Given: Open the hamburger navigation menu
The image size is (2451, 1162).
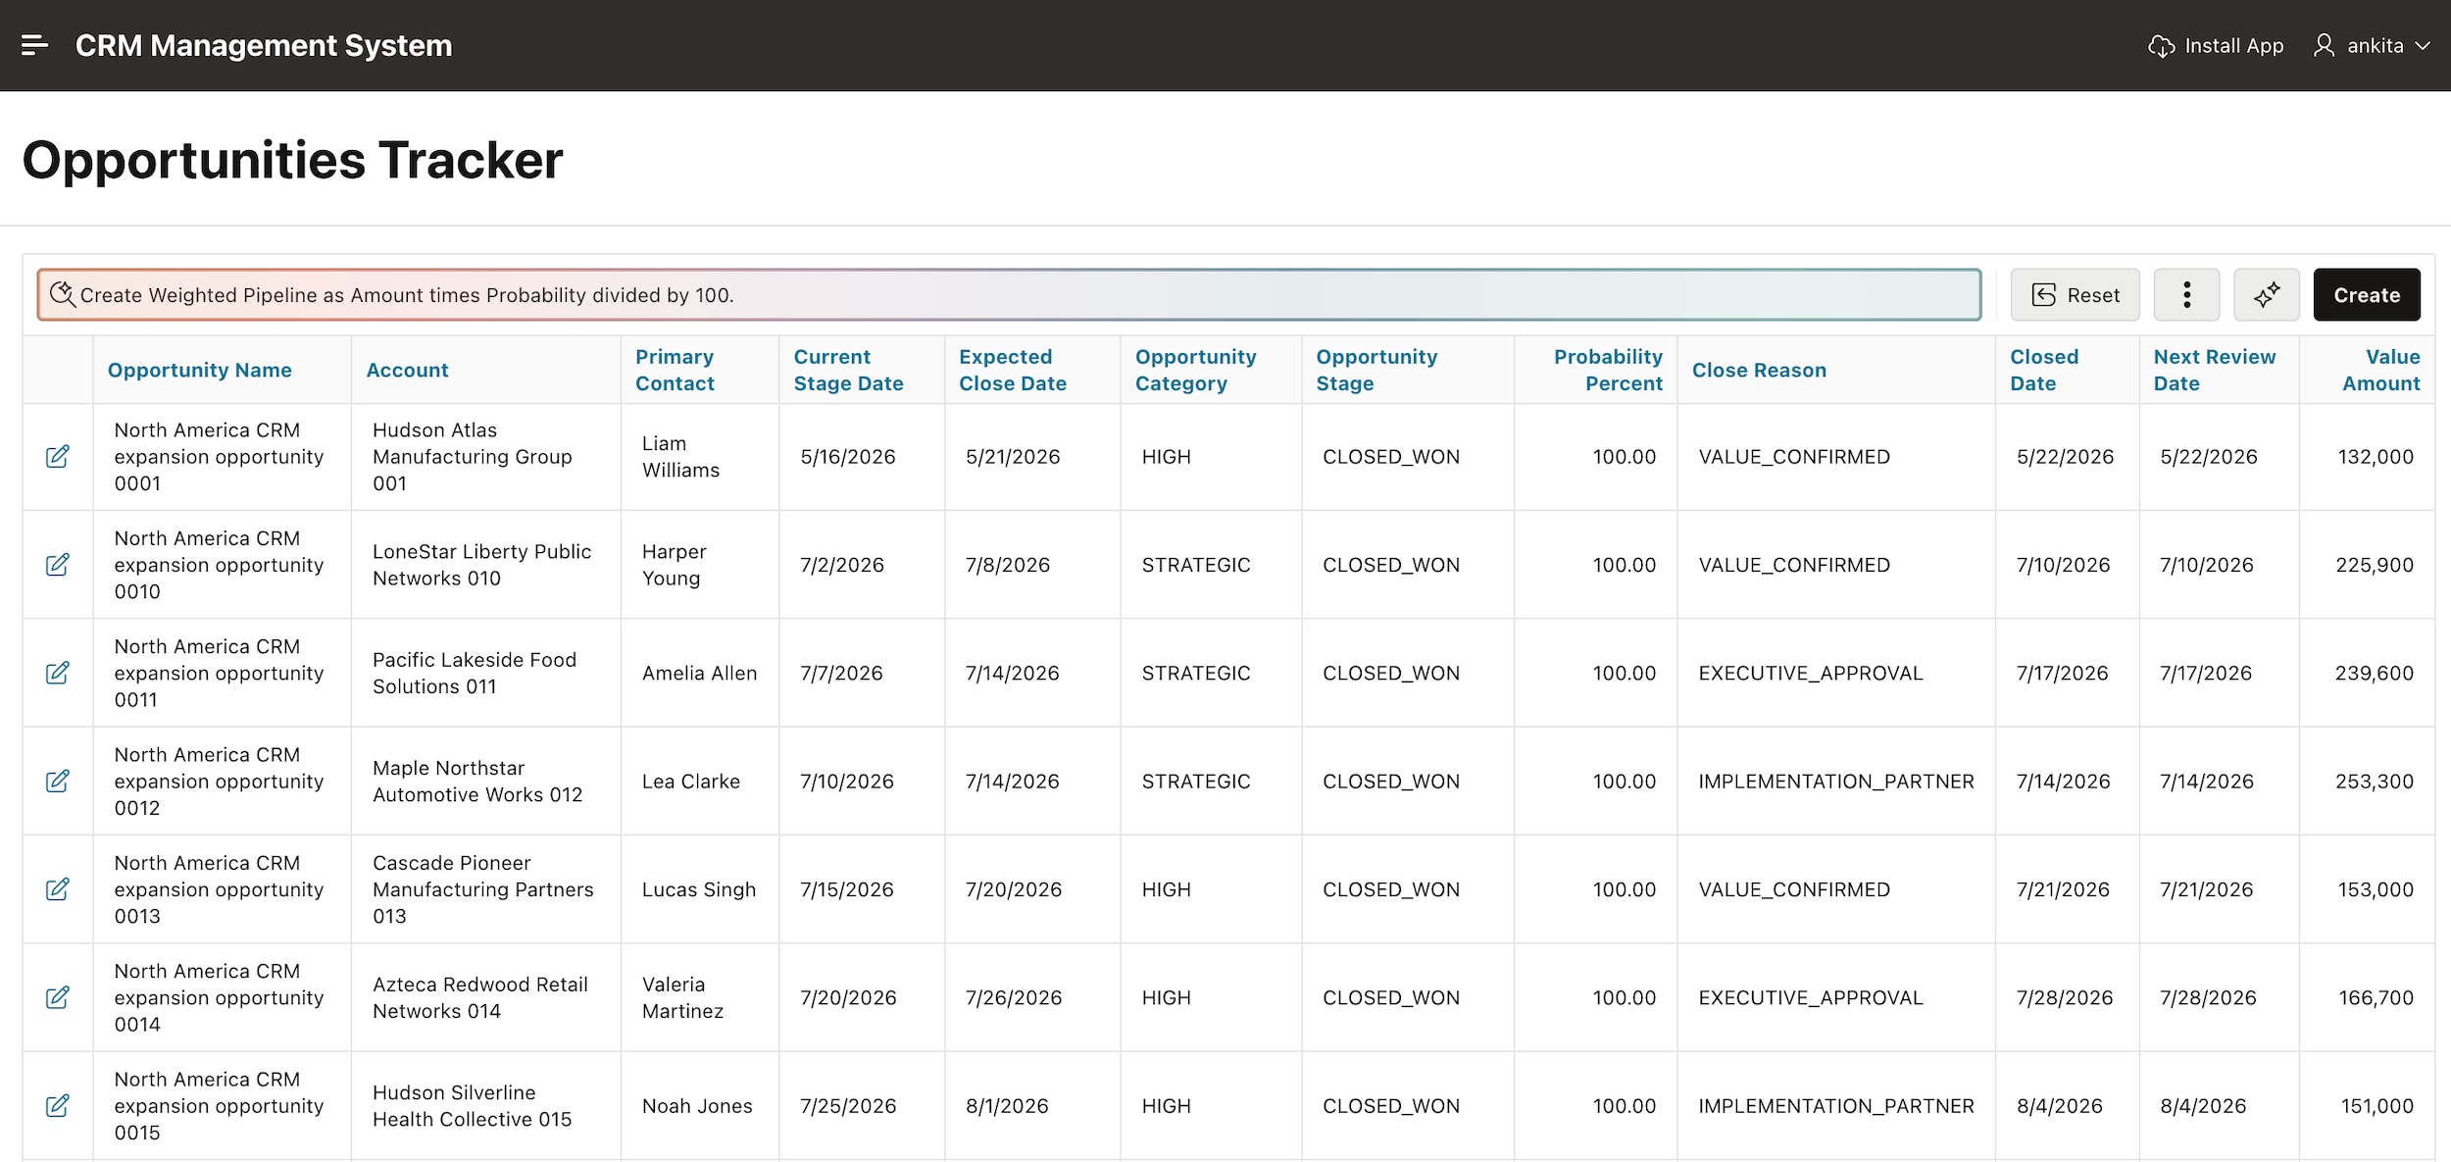Looking at the screenshot, I should point(34,45).
